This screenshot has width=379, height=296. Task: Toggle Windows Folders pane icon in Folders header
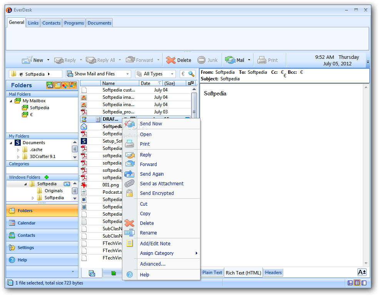point(73,85)
